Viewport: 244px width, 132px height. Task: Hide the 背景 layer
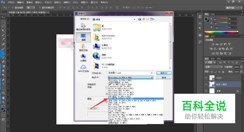click(206, 91)
